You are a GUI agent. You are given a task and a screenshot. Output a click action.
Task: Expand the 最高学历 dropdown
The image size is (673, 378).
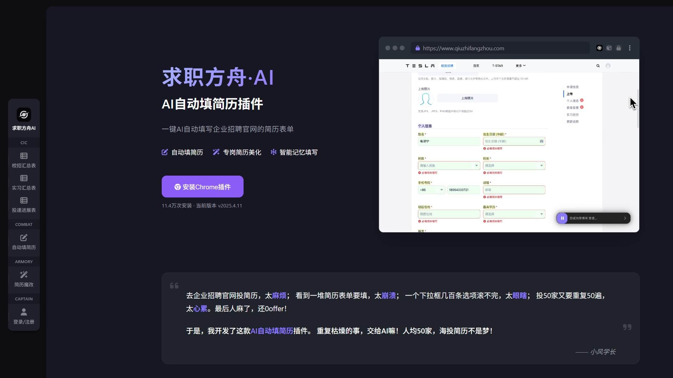point(542,214)
